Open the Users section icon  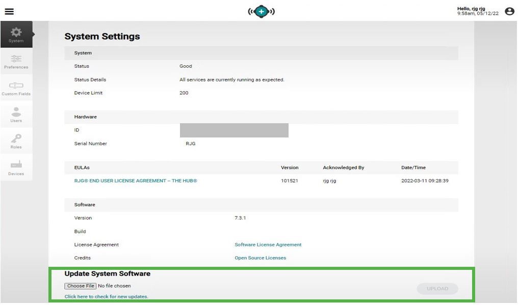(16, 113)
